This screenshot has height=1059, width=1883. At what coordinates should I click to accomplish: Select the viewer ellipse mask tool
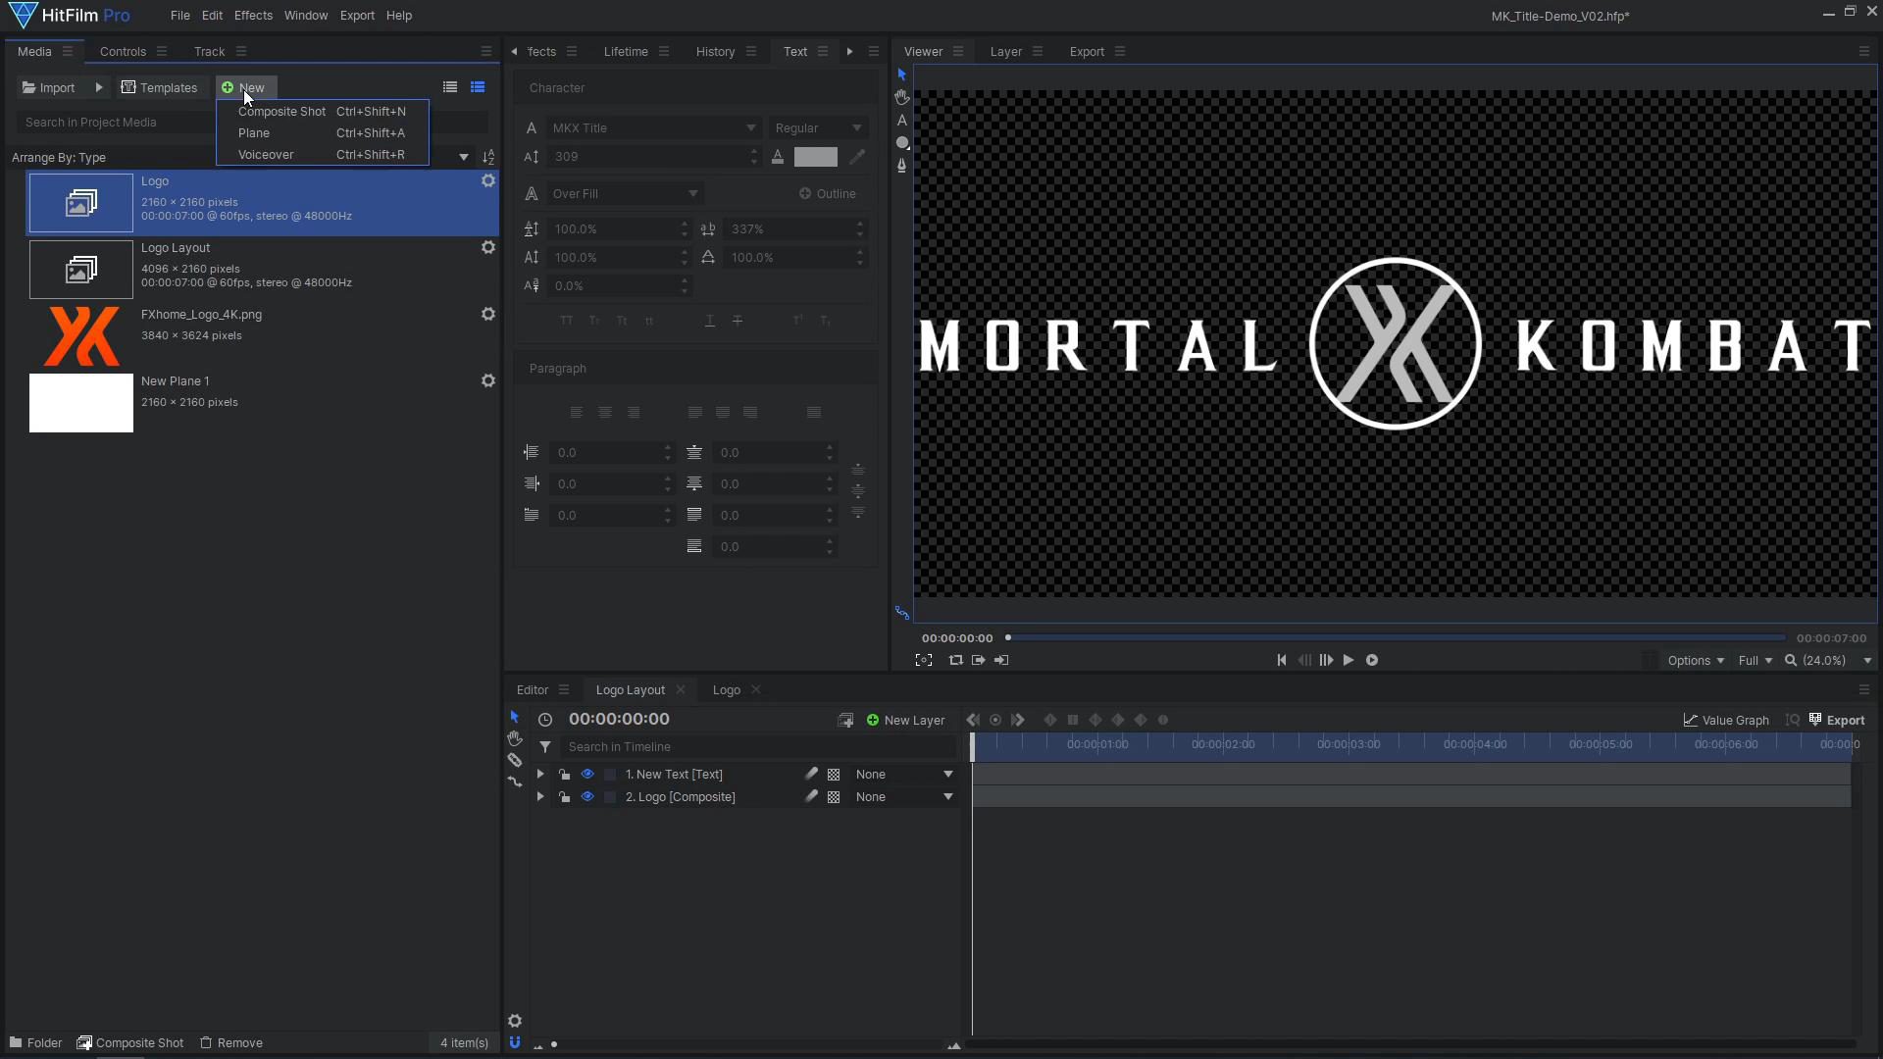[902, 143]
